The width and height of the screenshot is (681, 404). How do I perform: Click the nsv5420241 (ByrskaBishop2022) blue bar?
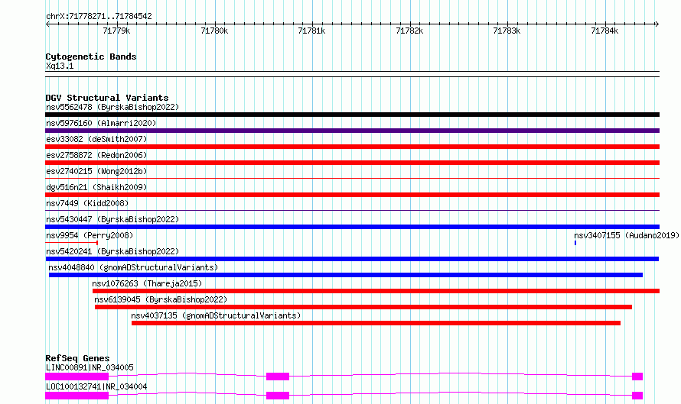[x=352, y=259]
